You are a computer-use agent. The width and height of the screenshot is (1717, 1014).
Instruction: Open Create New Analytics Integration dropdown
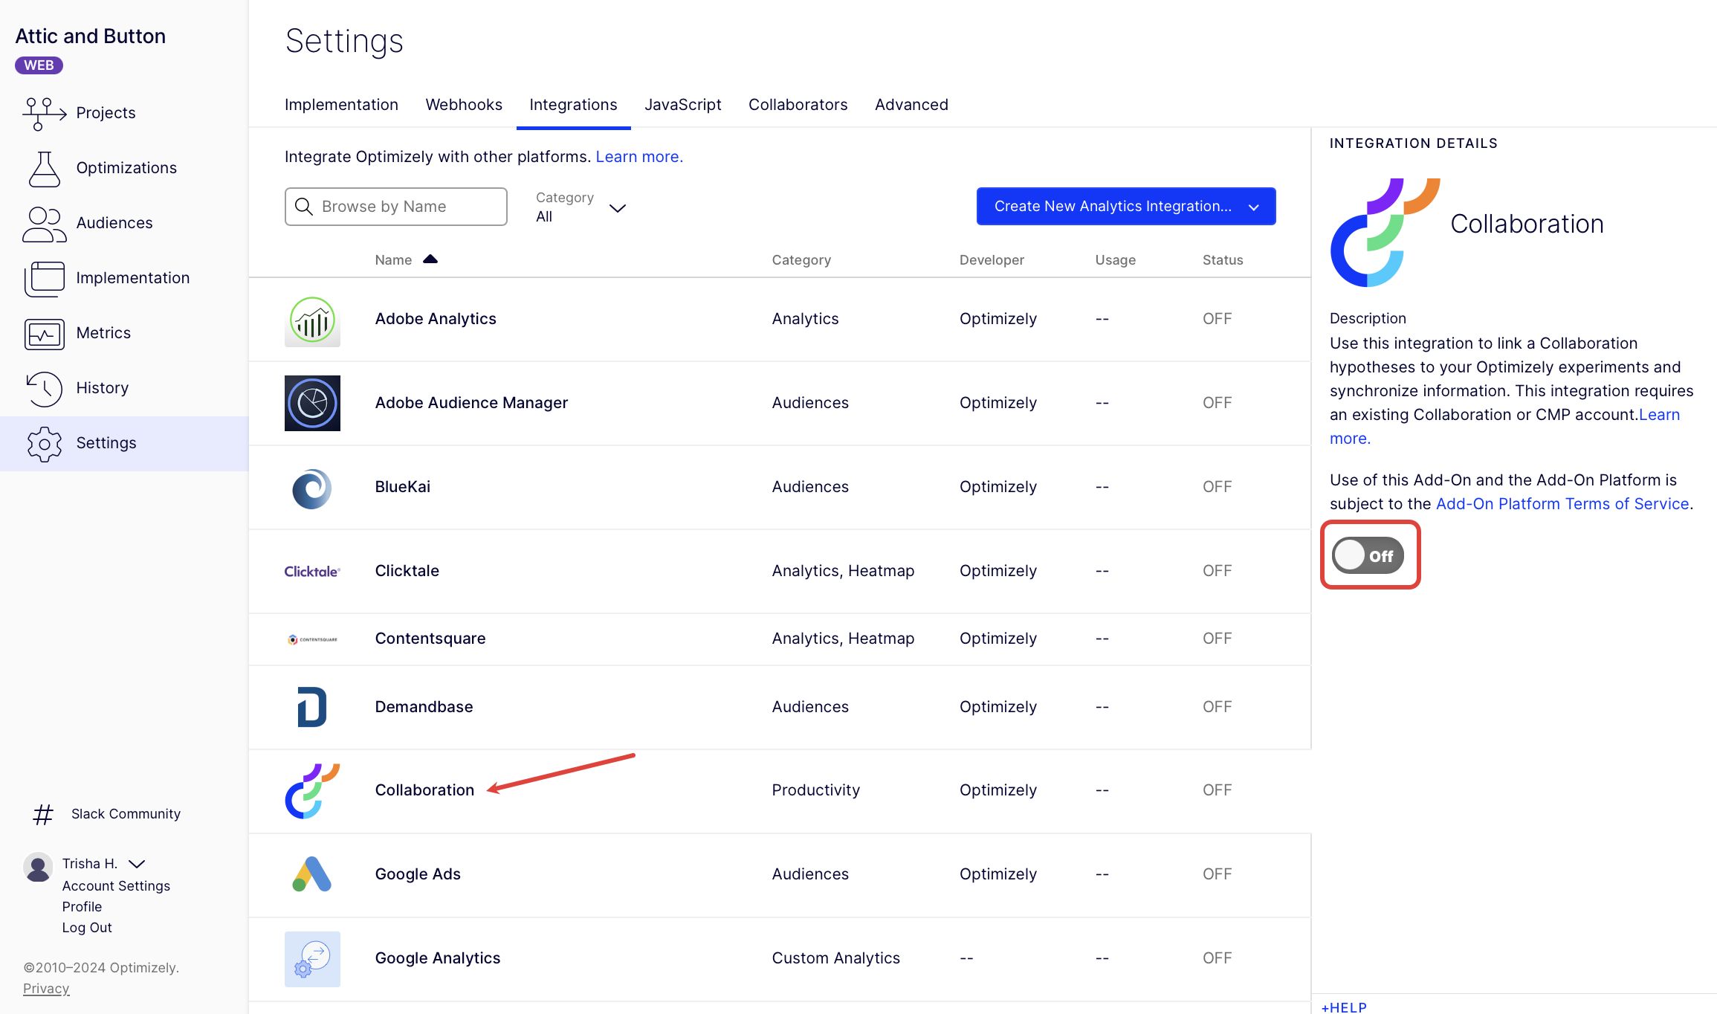1126,206
